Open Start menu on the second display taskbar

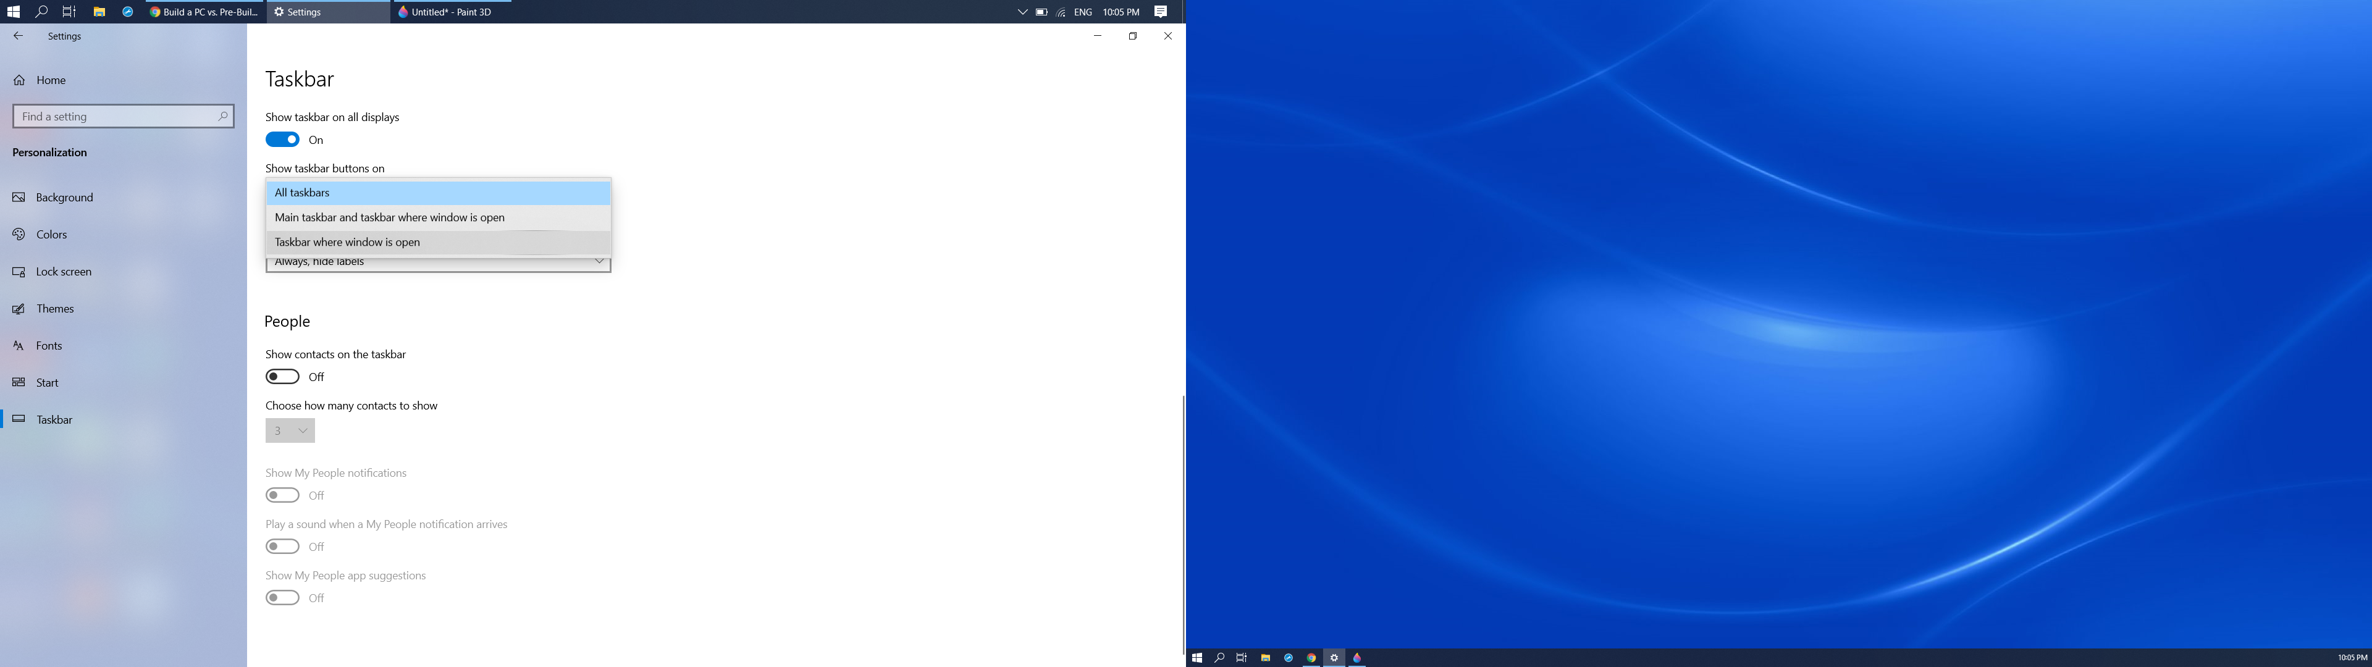(1196, 658)
